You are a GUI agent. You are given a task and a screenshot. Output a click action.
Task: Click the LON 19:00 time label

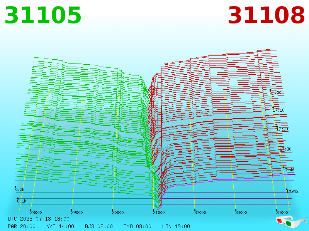176,226
